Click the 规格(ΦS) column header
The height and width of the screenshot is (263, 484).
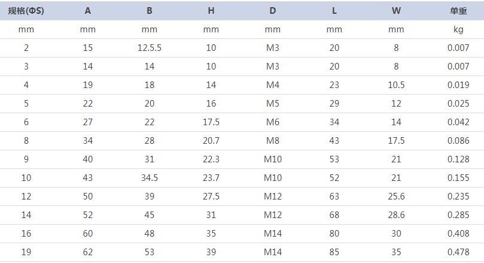pos(26,11)
